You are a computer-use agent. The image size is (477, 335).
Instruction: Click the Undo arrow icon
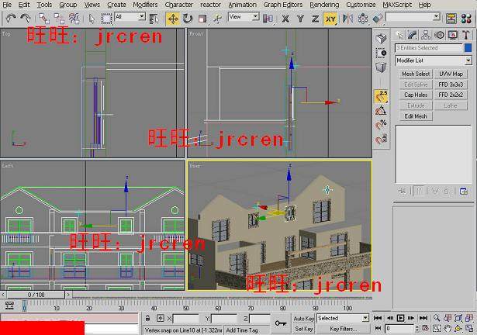(x=11, y=19)
